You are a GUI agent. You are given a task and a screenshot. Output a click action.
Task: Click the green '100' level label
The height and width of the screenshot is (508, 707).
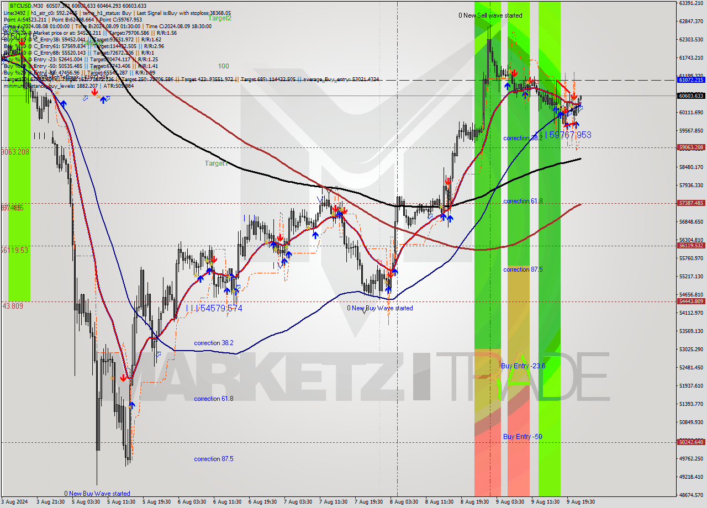(x=223, y=66)
